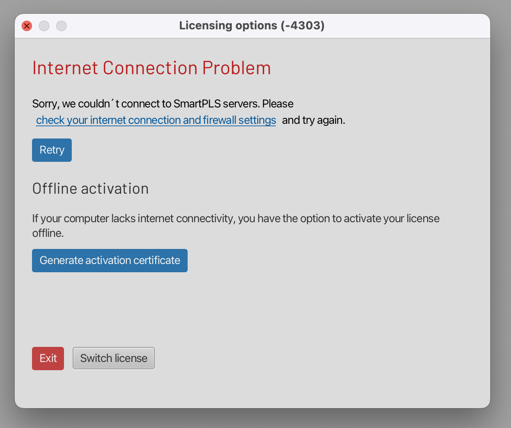
Task: Click the word "servers." in the error message
Action: pos(241,104)
